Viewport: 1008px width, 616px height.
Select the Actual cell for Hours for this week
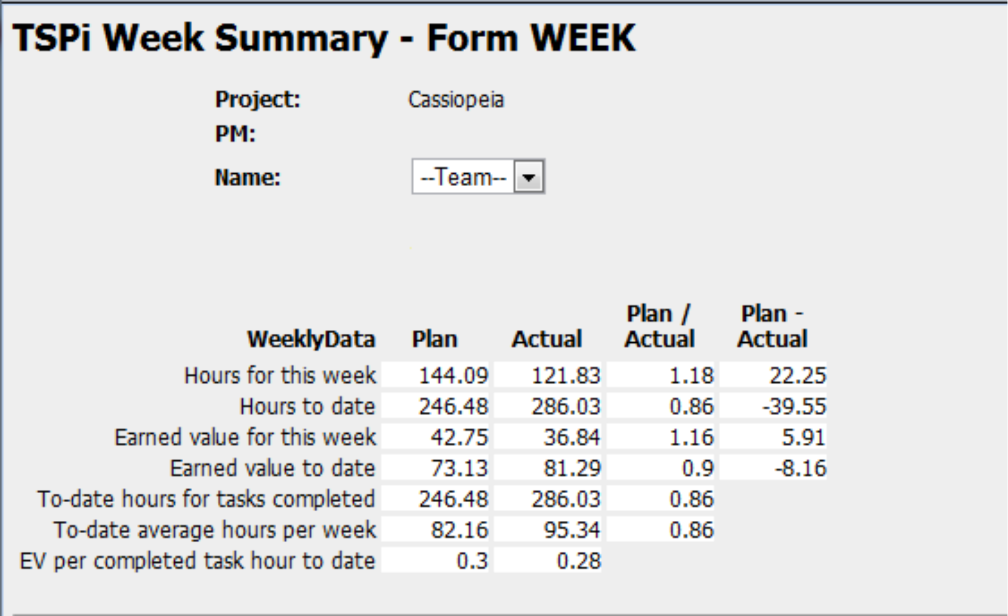click(549, 375)
